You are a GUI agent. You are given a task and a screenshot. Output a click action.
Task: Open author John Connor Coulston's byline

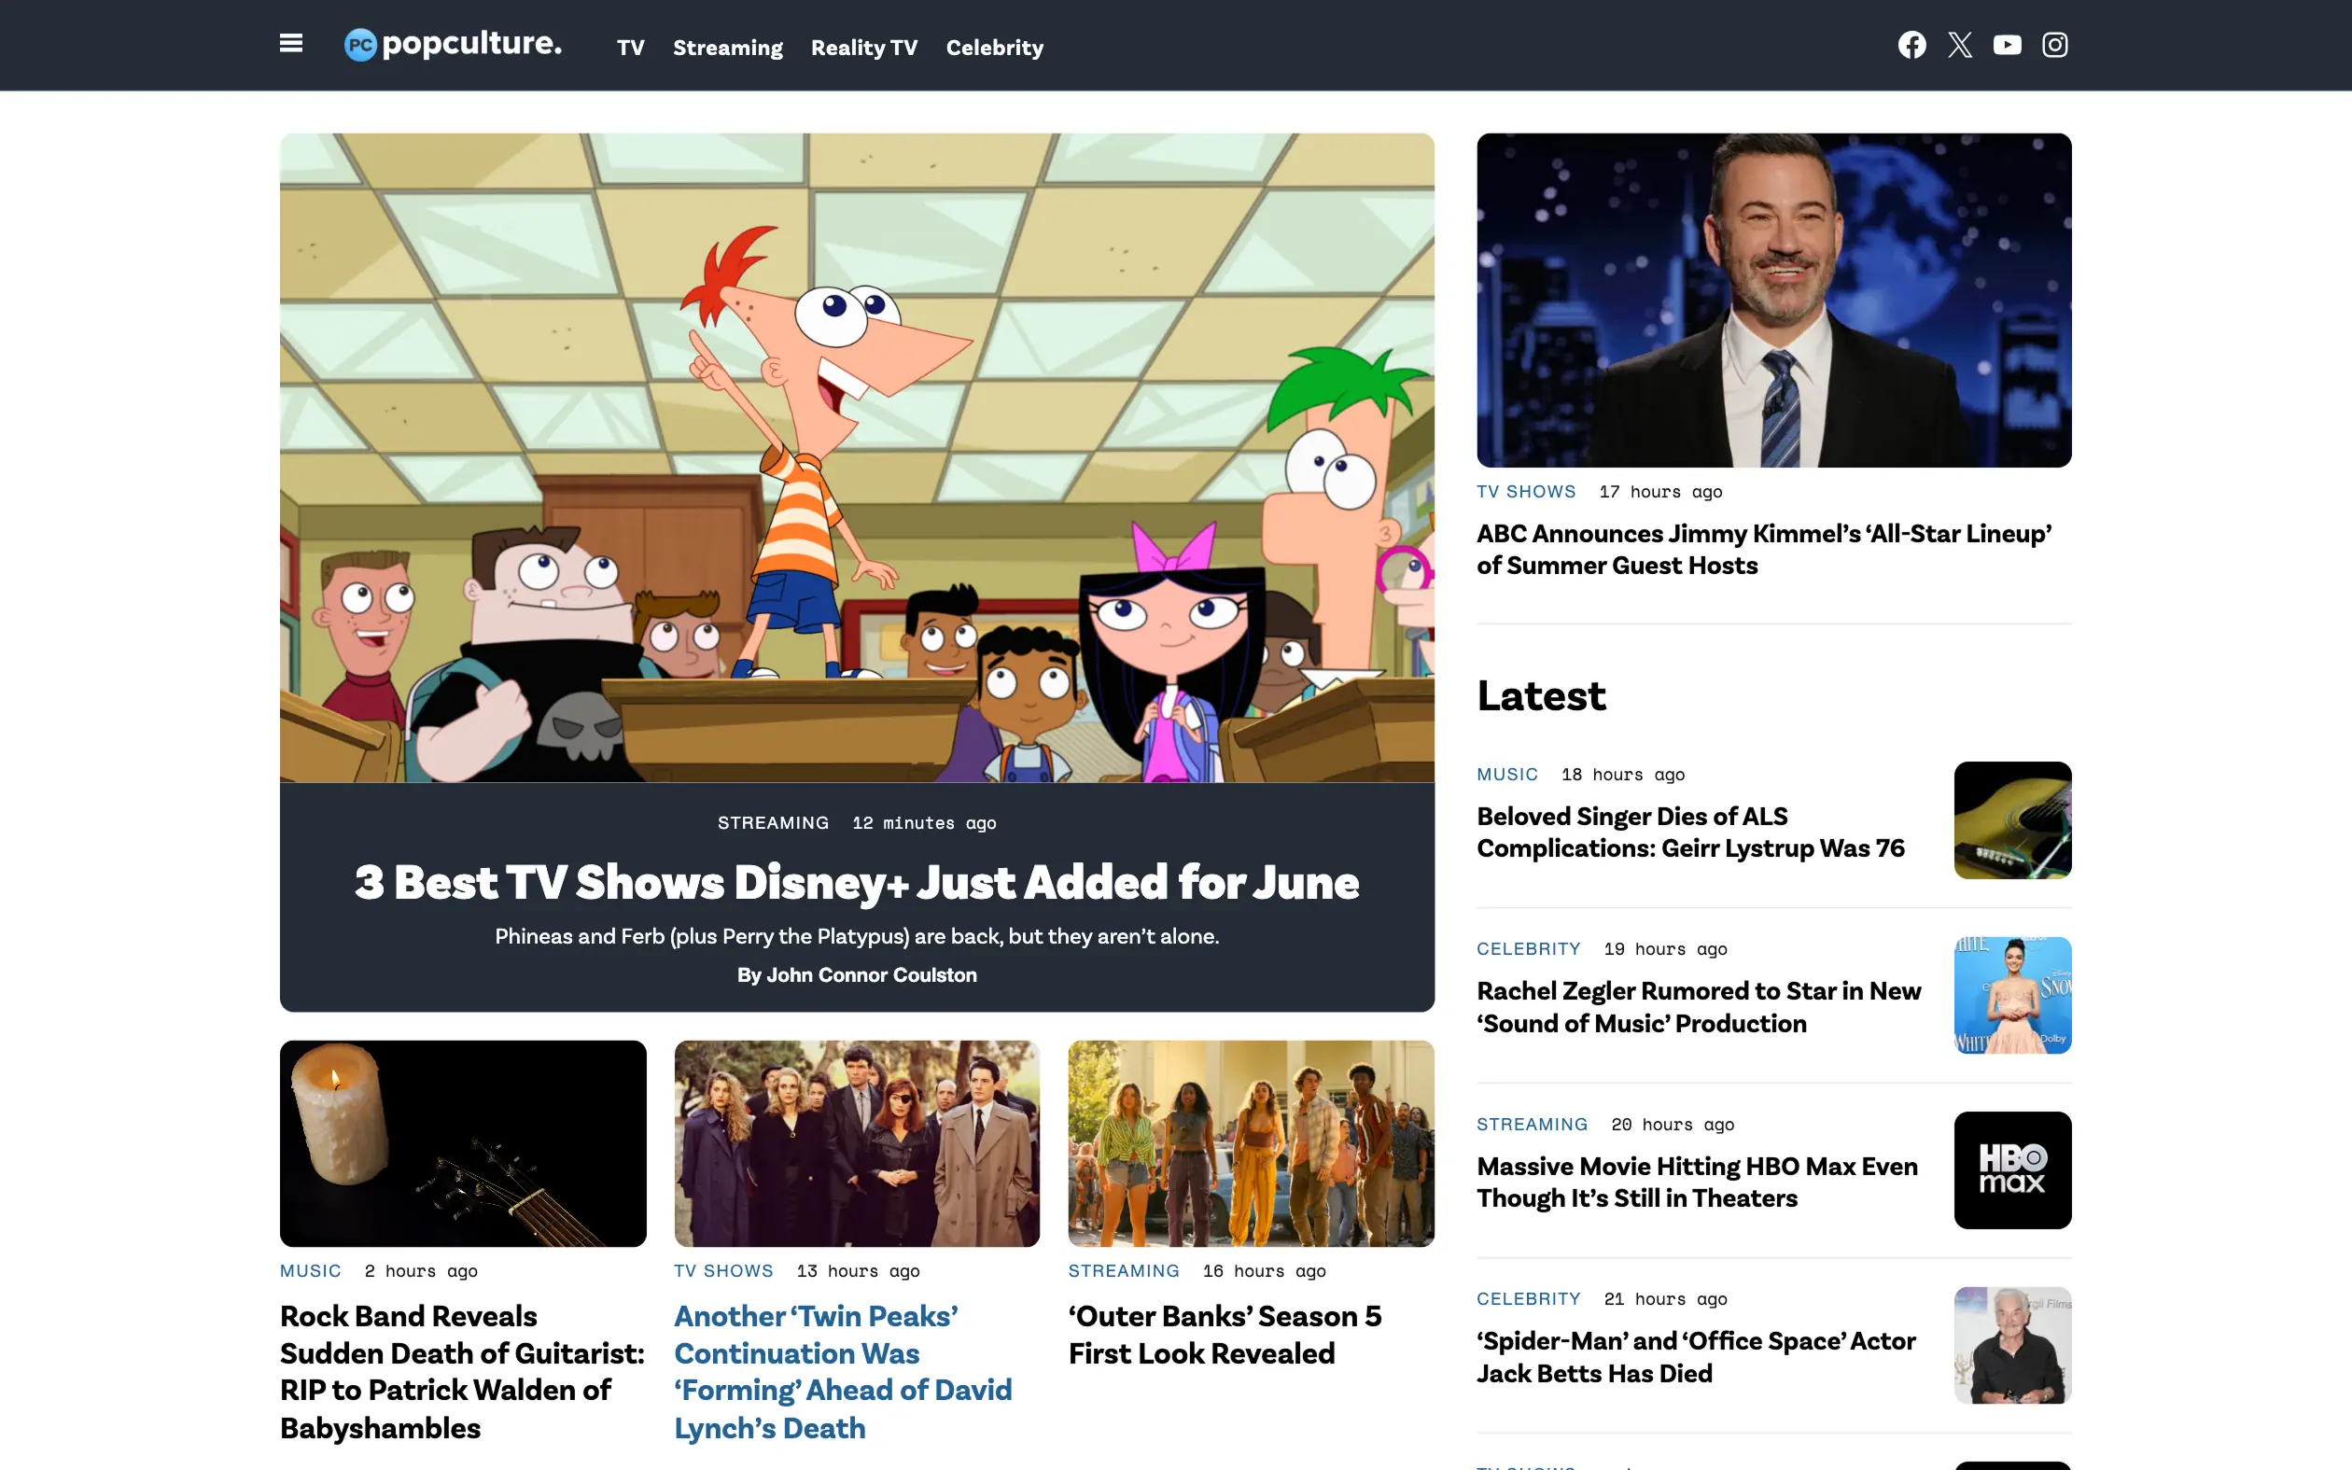click(x=856, y=975)
